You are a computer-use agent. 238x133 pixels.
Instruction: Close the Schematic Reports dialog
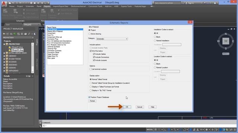point(190,22)
